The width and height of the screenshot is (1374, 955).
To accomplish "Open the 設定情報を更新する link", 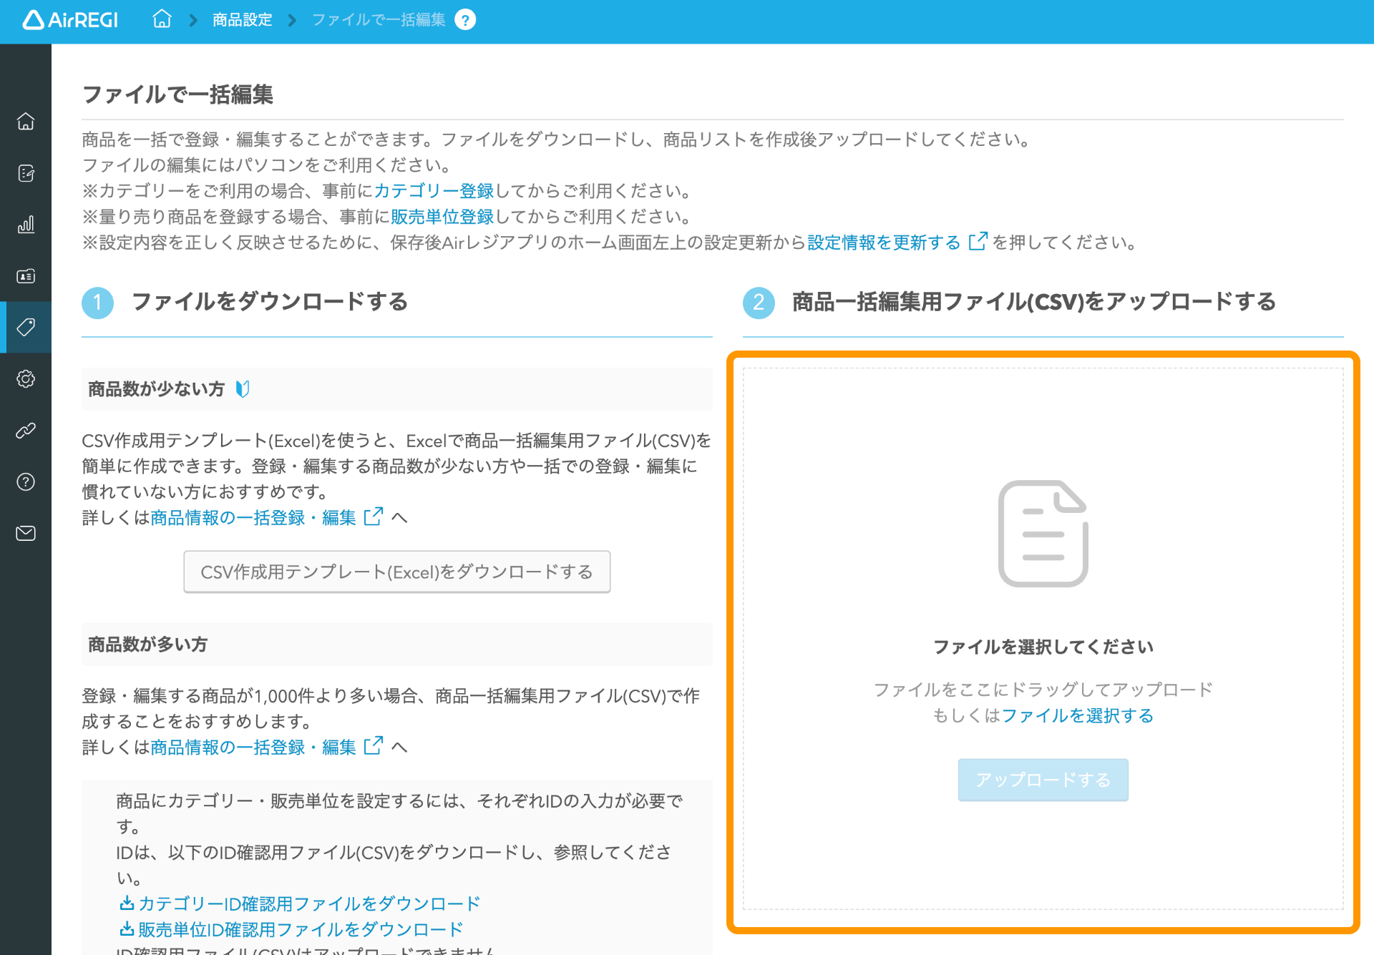I will pyautogui.click(x=884, y=243).
